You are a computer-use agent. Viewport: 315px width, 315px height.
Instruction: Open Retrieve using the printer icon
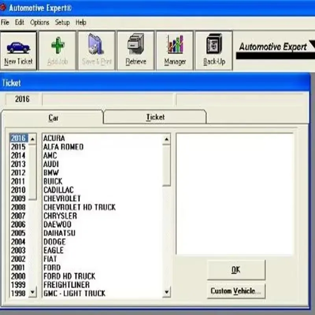pyautogui.click(x=135, y=44)
